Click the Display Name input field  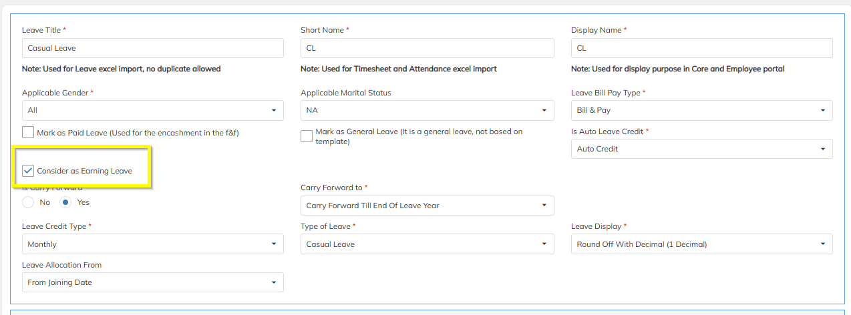[x=701, y=48]
